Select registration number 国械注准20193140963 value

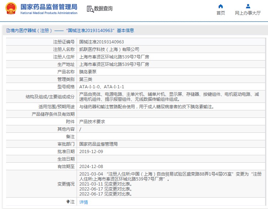[102, 42]
